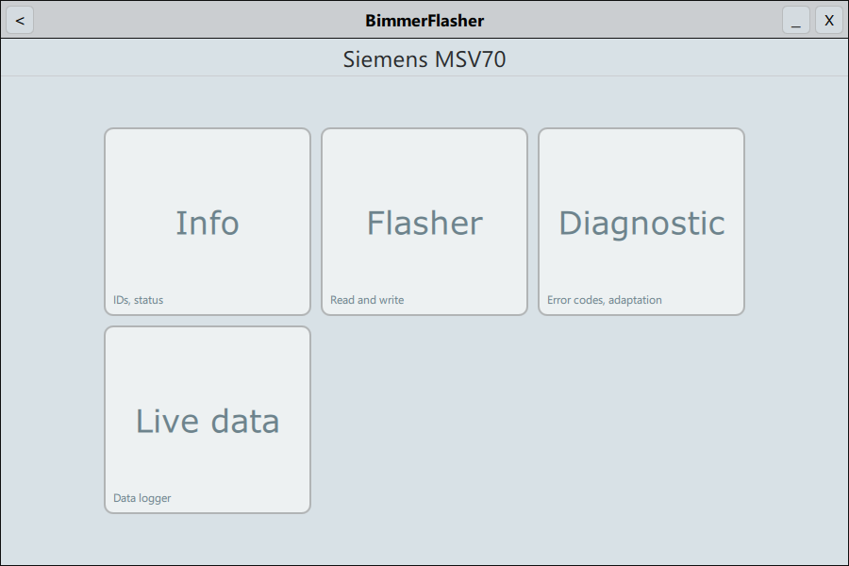
Task: Select the large 'Diagnostic' label text
Action: pyautogui.click(x=641, y=223)
